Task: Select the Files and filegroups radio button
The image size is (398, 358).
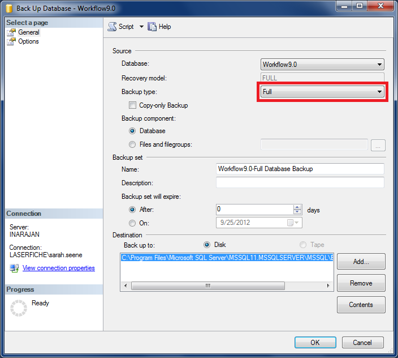Action: pos(133,144)
